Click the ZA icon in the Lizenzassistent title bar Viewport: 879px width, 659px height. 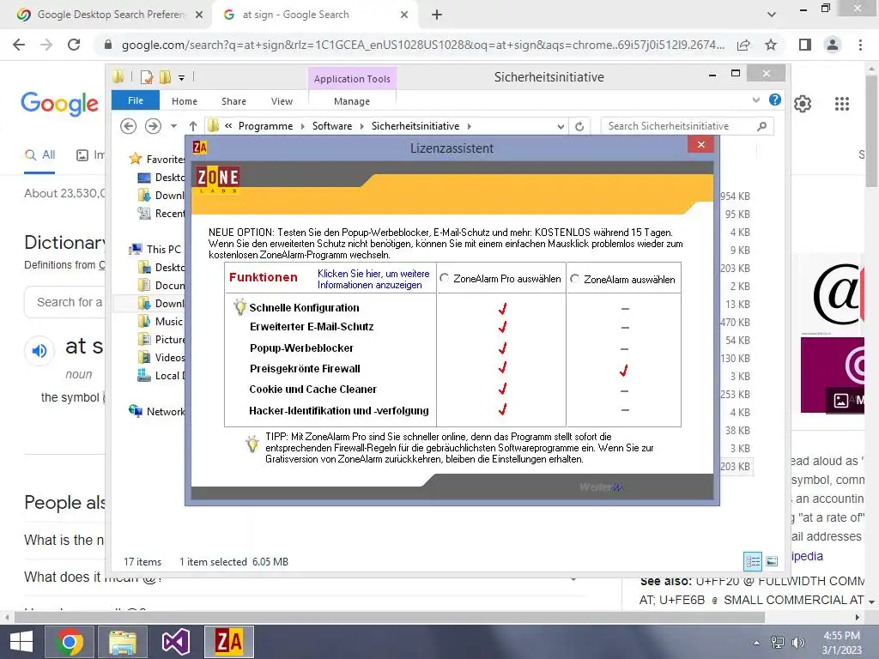pyautogui.click(x=199, y=148)
